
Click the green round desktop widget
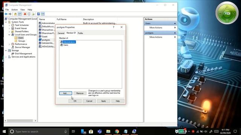[x=227, y=13]
